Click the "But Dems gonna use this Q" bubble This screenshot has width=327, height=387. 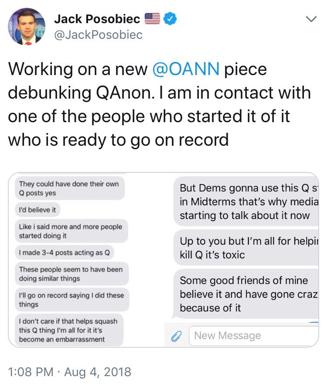point(246,202)
